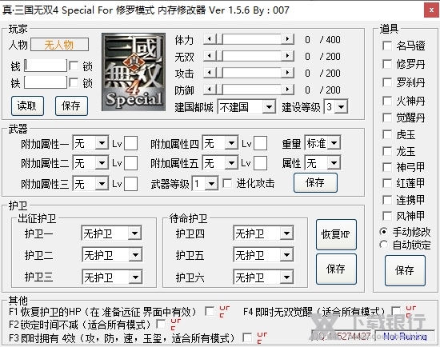Viewport: 440px width, 347px height.
Task: Check the 火神丹 item box
Action: (x=387, y=101)
